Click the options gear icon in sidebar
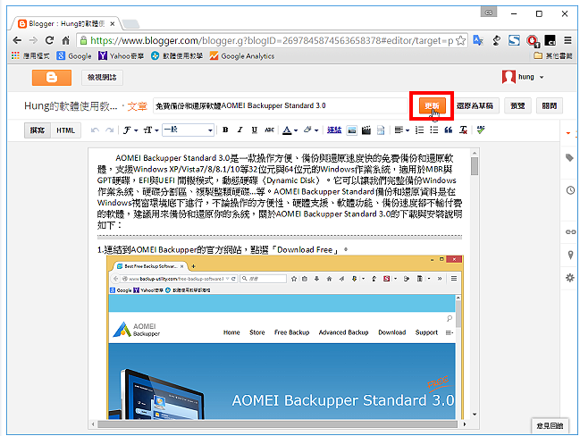 tap(570, 278)
